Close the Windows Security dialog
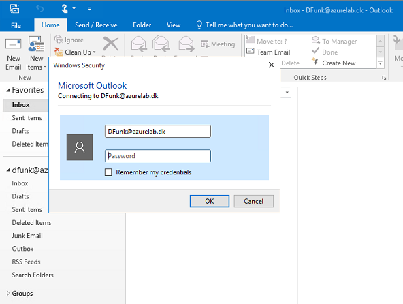The image size is (403, 304). [272, 65]
